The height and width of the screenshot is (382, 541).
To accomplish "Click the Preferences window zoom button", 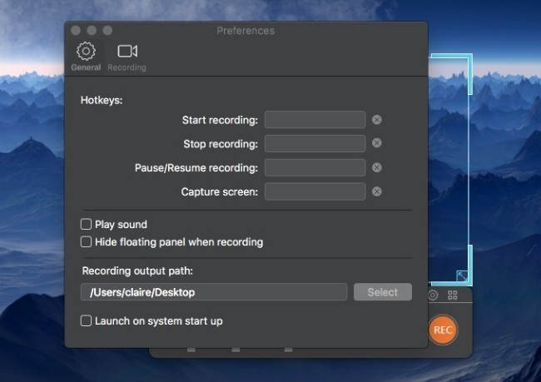I will tap(107, 30).
